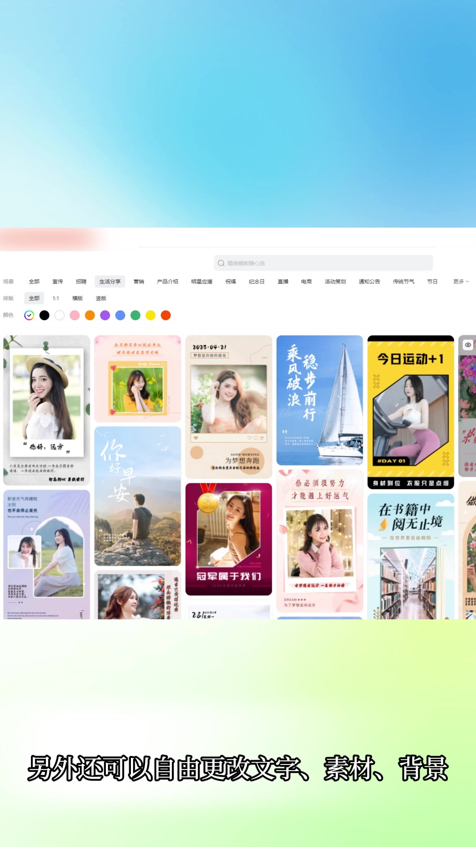Filter templates by red color
The image size is (476, 847).
(x=166, y=315)
